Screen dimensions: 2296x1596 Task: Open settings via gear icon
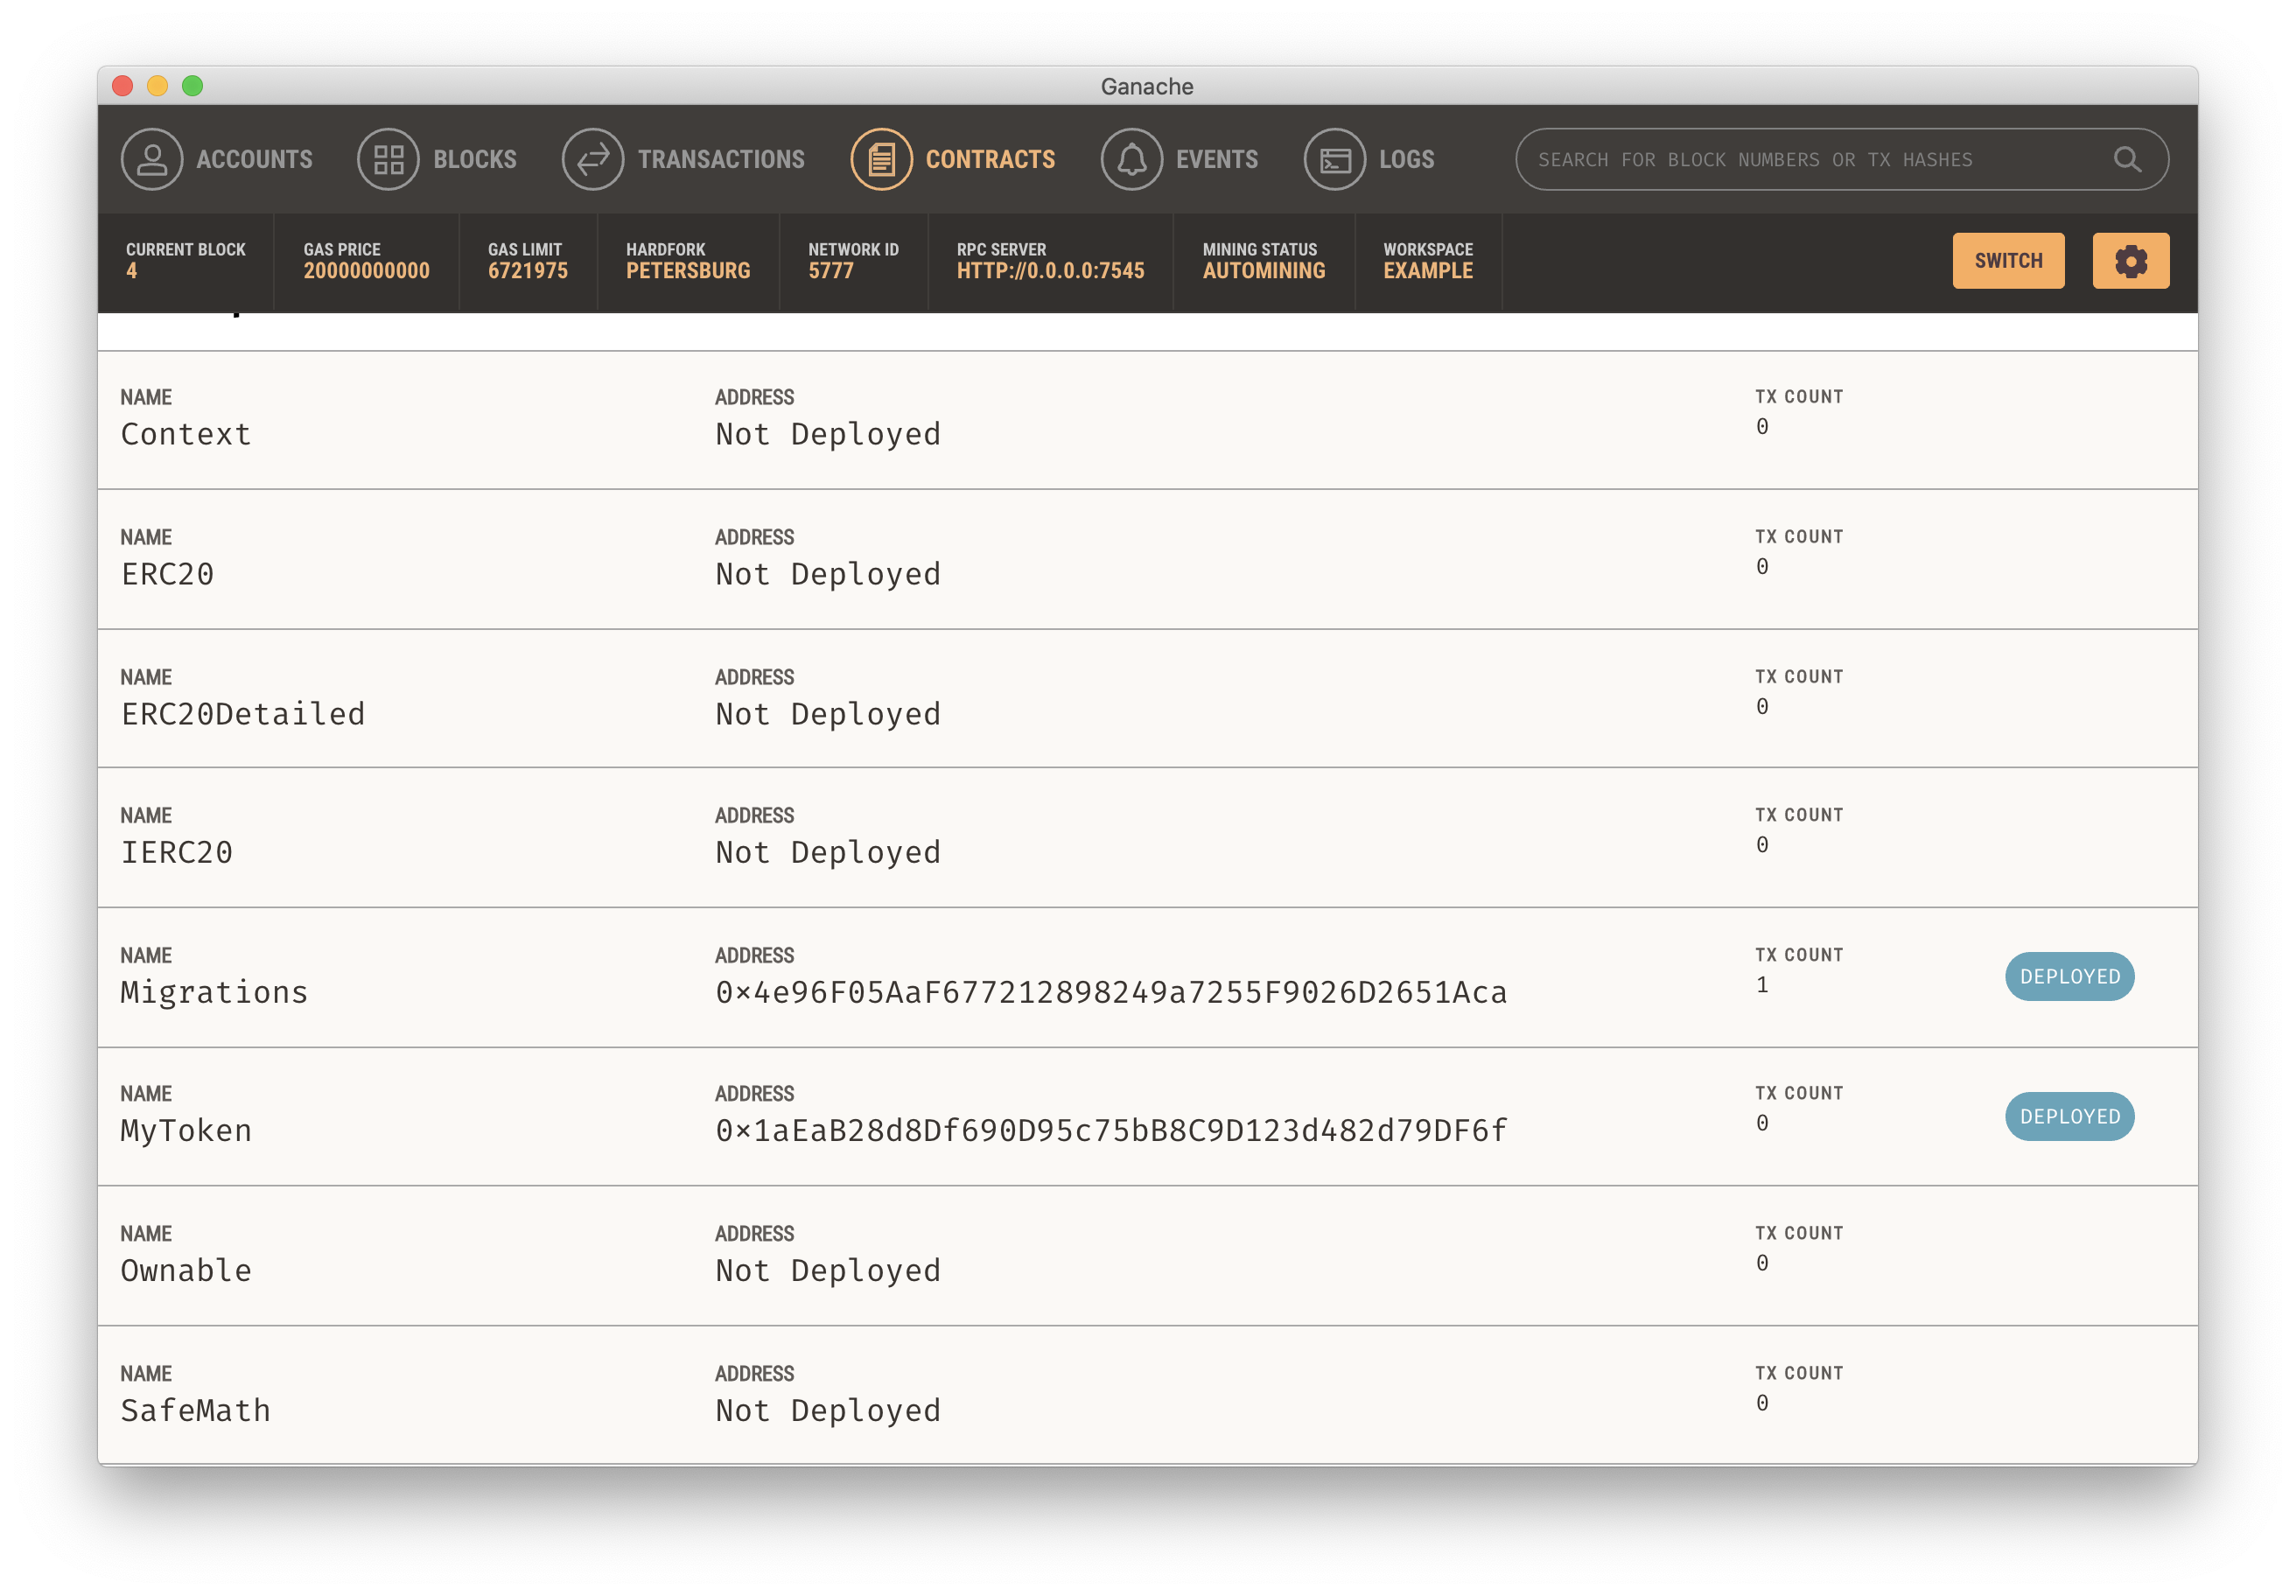pyautogui.click(x=2130, y=261)
